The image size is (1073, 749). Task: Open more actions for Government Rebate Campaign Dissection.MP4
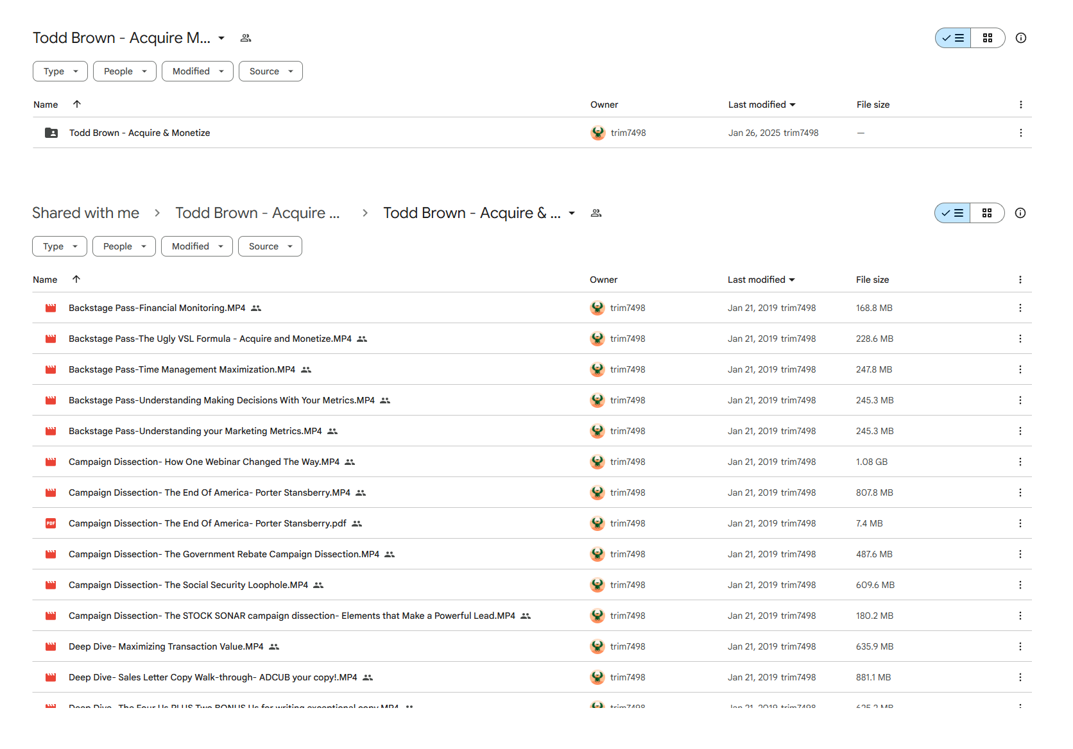point(1020,554)
